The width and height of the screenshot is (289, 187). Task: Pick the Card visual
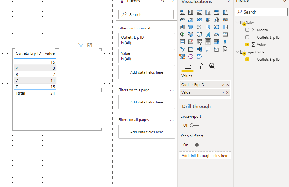(225, 34)
